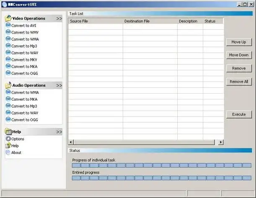Click the icon beside audio Convert to WMA
This screenshot has width=256, height=198.
8,92
